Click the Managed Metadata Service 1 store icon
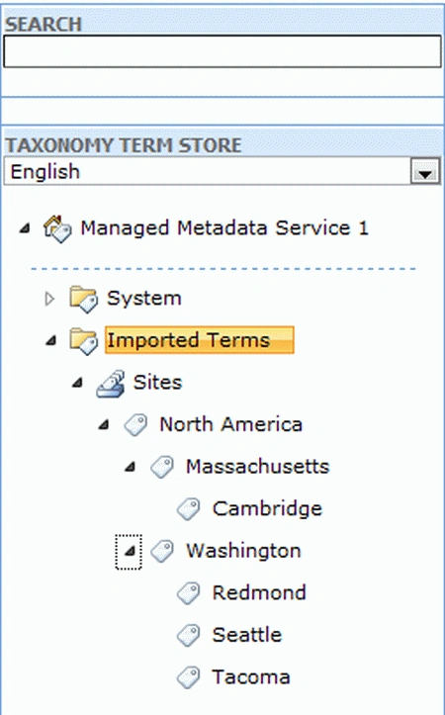 (x=57, y=228)
